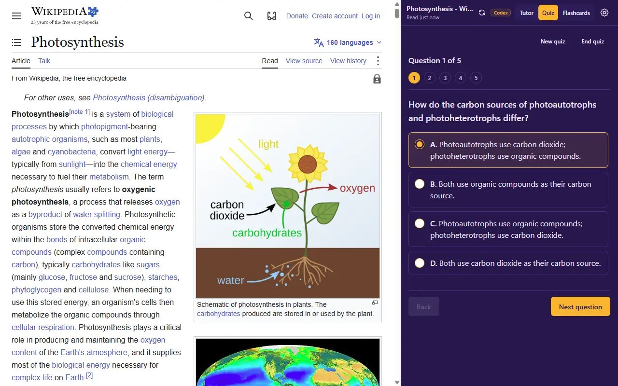Image resolution: width=618 pixels, height=386 pixels.
Task: Open the 'cyanobacteria' link
Action: tap(71, 152)
